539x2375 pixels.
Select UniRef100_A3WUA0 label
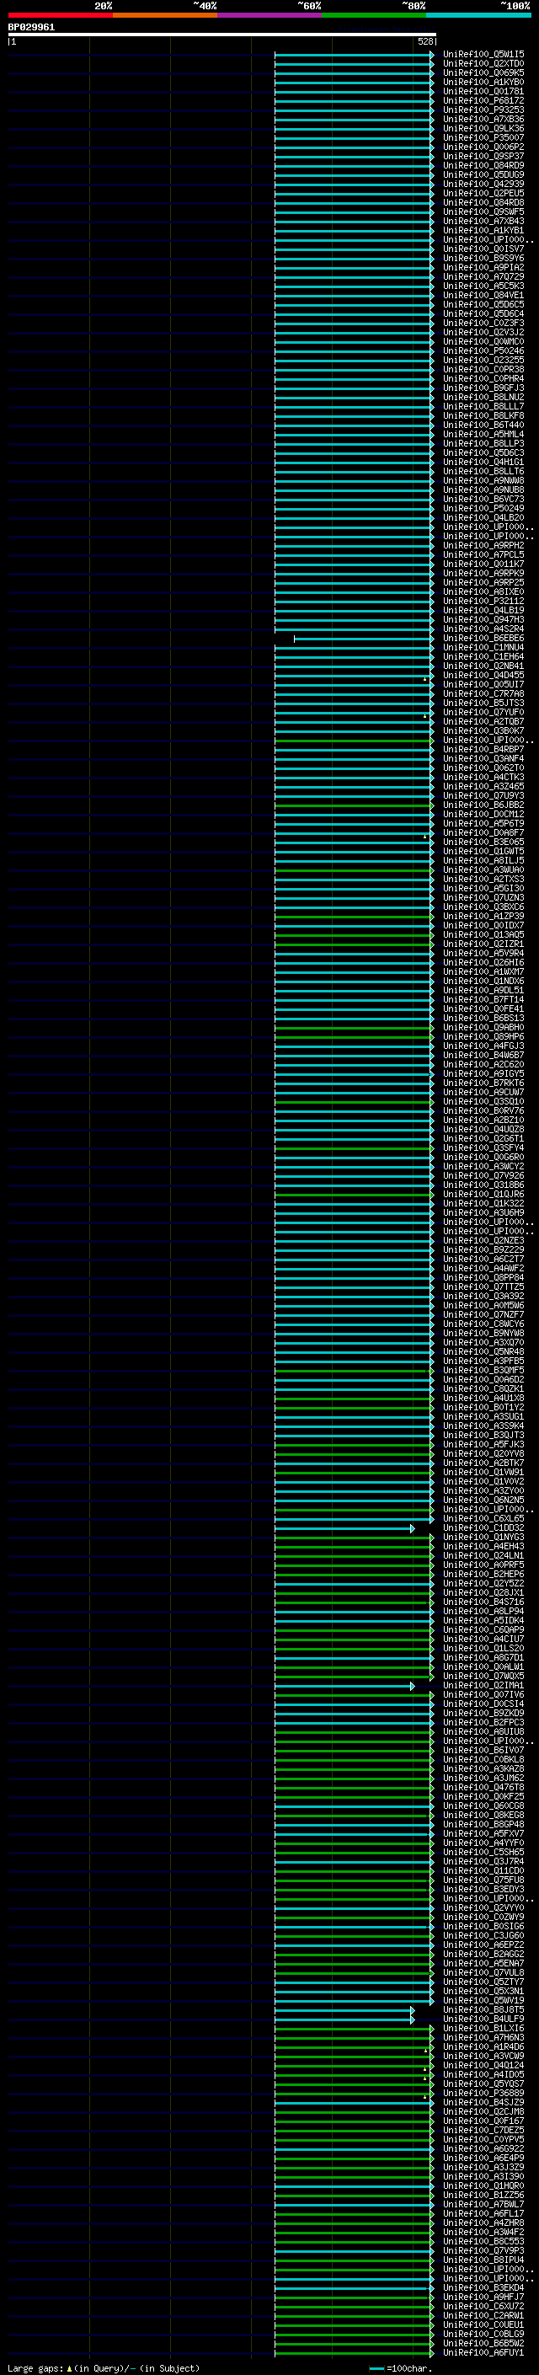483,869
